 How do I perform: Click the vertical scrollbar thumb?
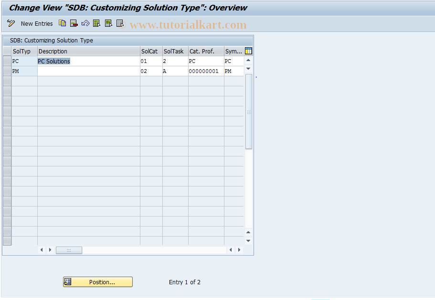pyautogui.click(x=249, y=111)
